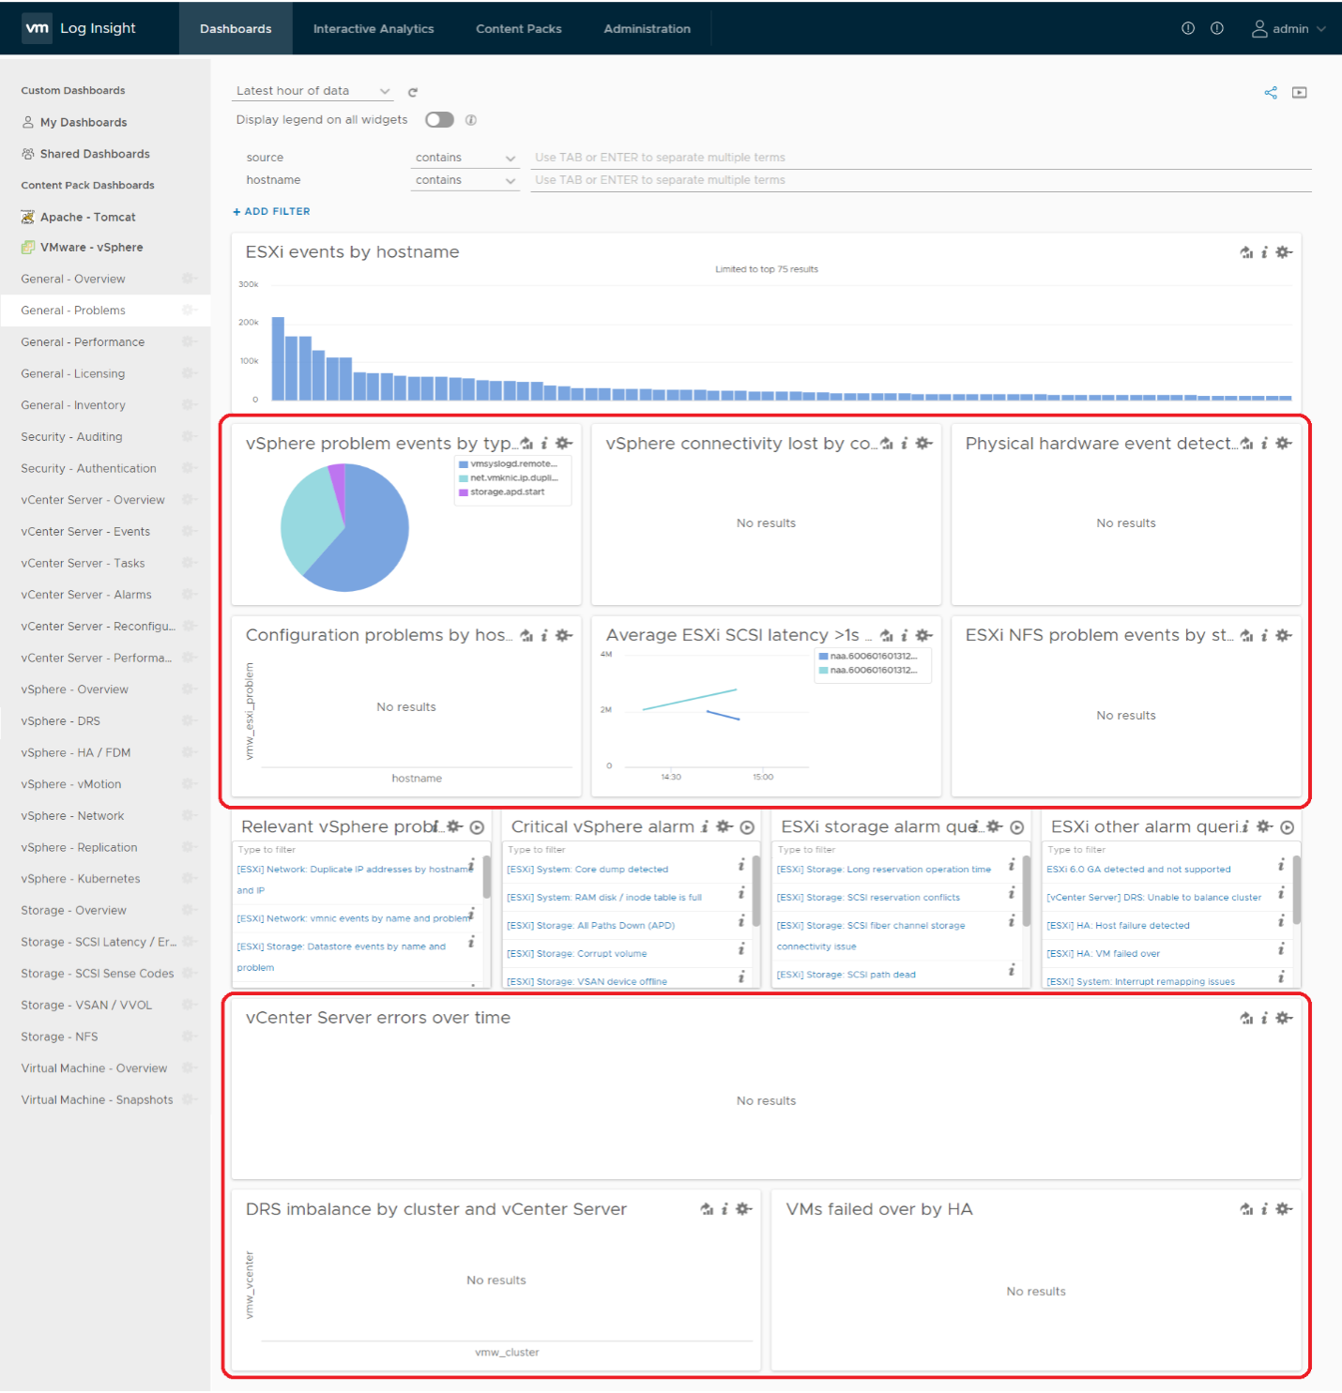Open gear menu of Relevant vSphere problem queries

(455, 826)
